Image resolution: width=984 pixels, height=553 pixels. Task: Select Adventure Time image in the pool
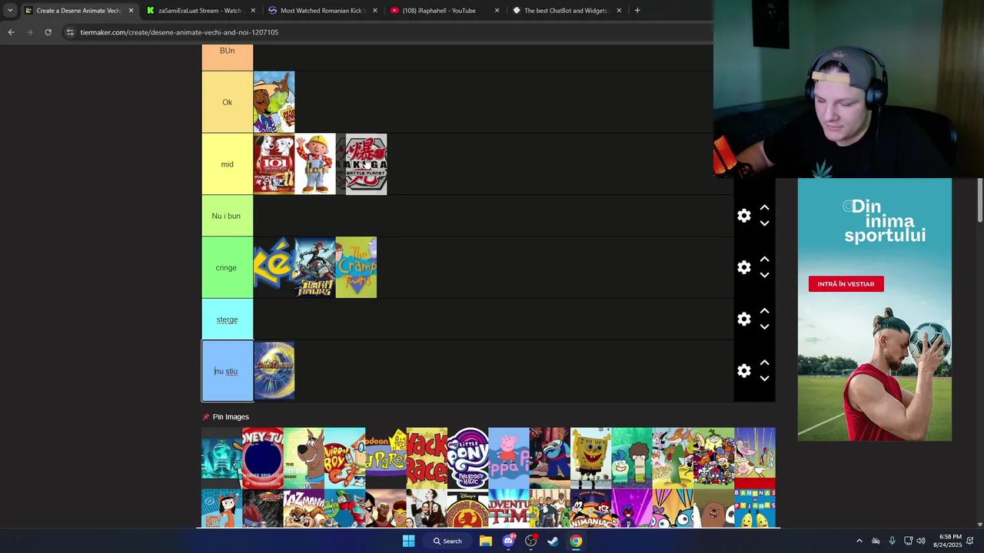pyautogui.click(x=509, y=508)
